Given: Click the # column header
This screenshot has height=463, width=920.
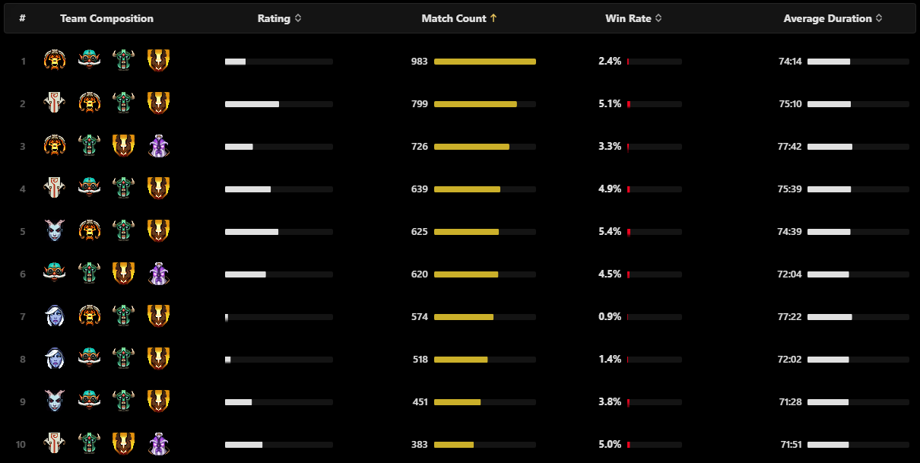Looking at the screenshot, I should (22, 18).
